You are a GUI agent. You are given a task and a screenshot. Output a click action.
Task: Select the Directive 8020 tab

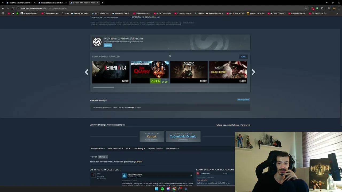click(x=84, y=3)
